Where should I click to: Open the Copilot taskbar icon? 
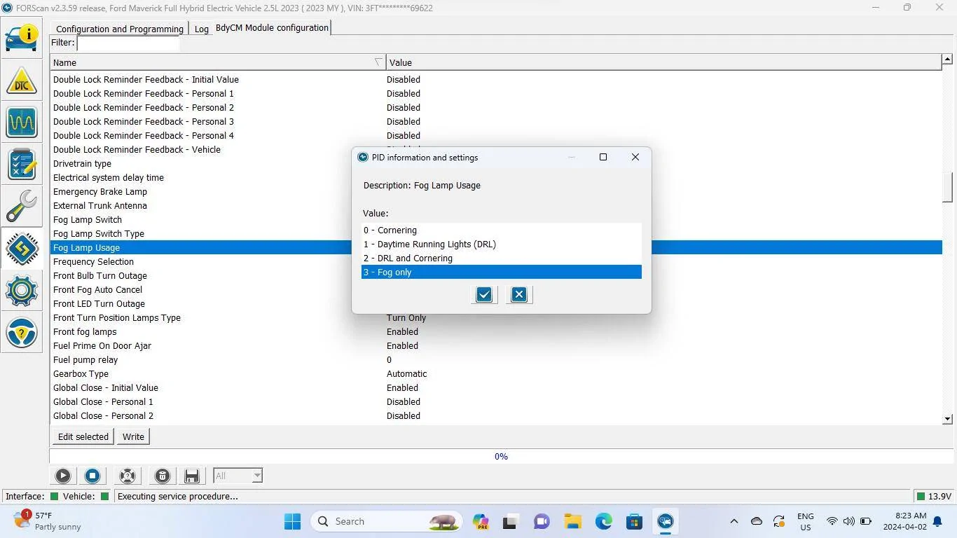[x=481, y=521]
